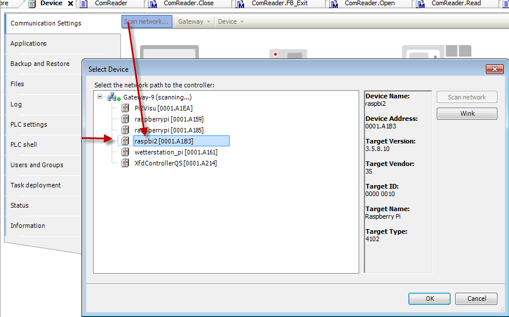Click the raspberrypi [0001.A185] device icon
The width and height of the screenshot is (509, 317).
click(x=125, y=130)
